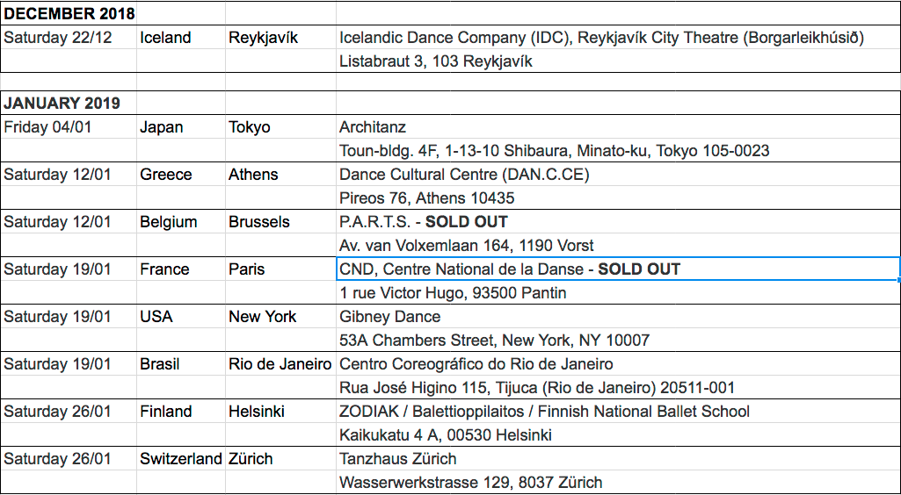Click the Belgium country cell
Viewport: 901px width, 495px height.
click(x=180, y=221)
